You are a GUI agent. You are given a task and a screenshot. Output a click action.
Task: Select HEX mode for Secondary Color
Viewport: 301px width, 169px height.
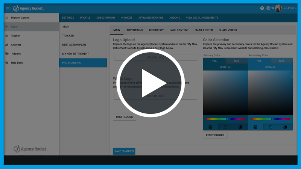pyautogui.click(x=259, y=61)
